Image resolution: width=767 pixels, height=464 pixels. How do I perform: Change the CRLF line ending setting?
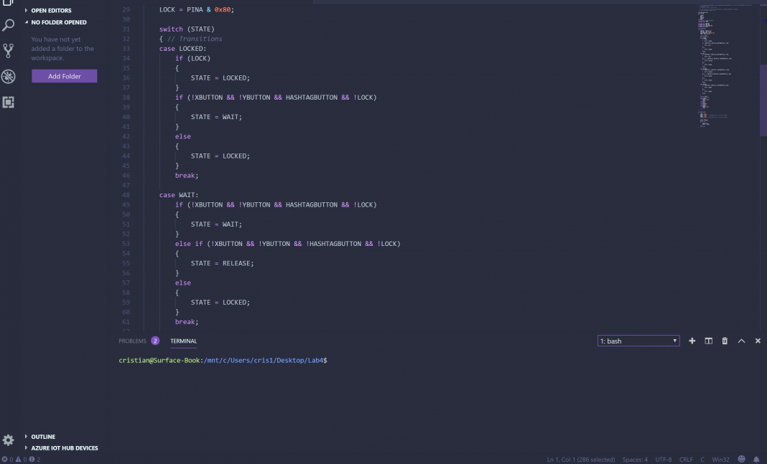point(685,459)
